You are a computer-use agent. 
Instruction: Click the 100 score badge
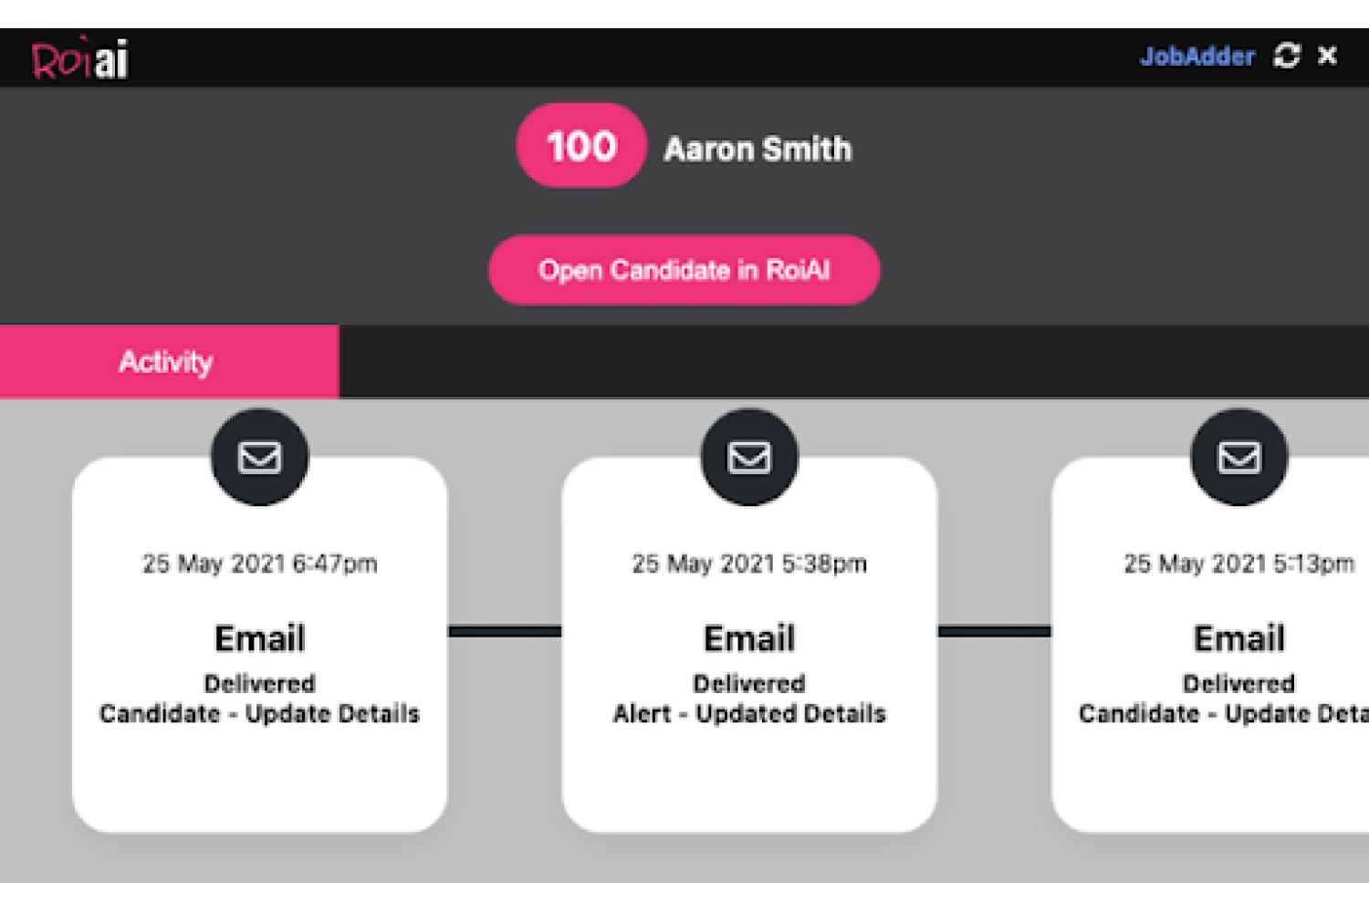click(581, 146)
